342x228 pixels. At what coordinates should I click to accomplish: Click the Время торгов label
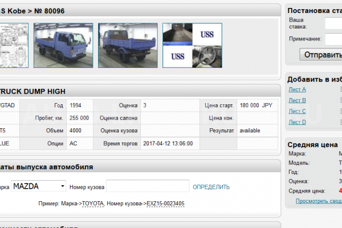tap(120, 144)
